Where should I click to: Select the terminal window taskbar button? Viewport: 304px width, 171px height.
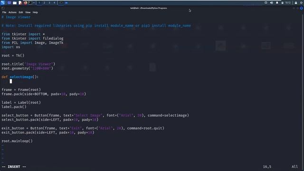coord(61,3)
